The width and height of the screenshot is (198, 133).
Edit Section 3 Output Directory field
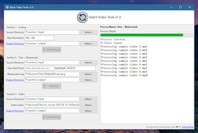pyautogui.click(x=52, y=111)
